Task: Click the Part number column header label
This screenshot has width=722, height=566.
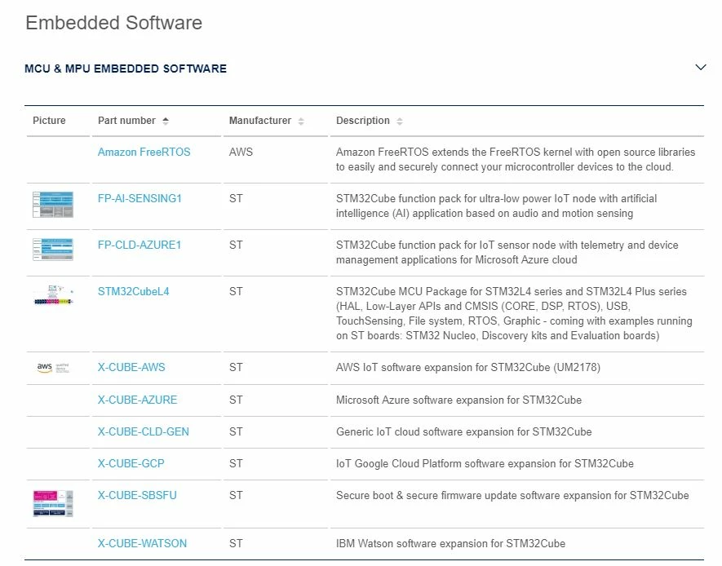Action: tap(126, 121)
